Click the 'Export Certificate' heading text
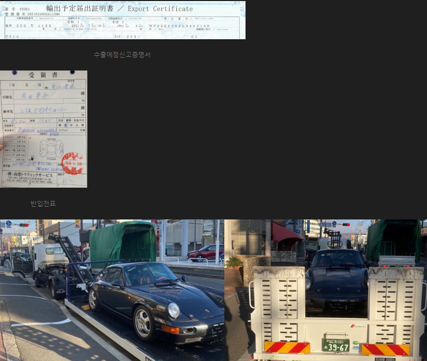This screenshot has width=427, height=361. (160, 8)
